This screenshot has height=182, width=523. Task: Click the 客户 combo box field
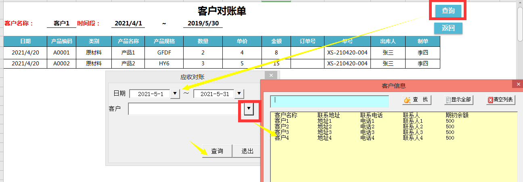(186, 109)
